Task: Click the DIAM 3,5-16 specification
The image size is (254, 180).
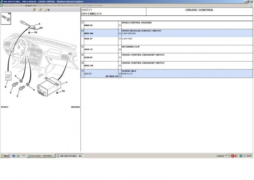Action: tap(127, 74)
